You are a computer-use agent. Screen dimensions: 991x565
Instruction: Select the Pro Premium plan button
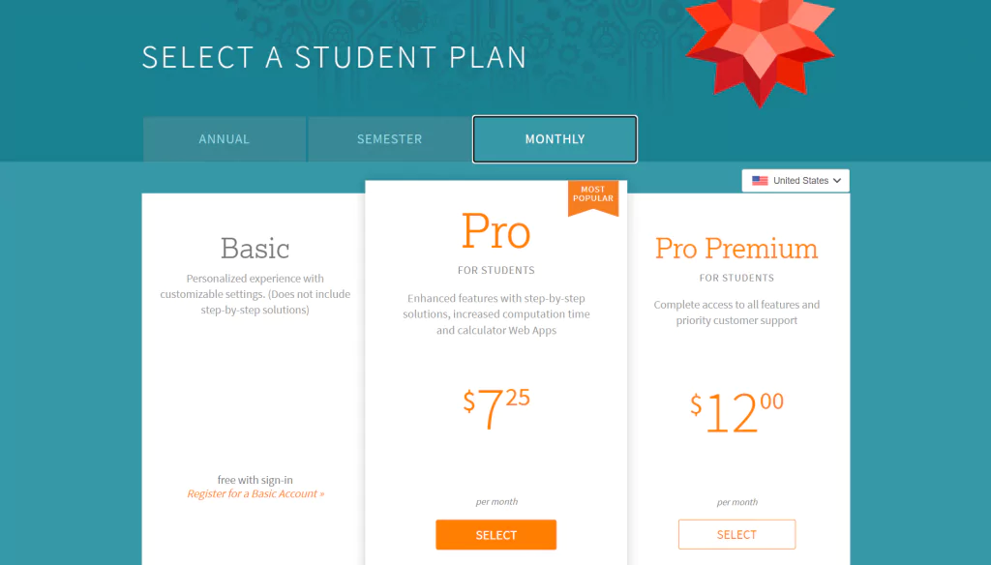(736, 535)
